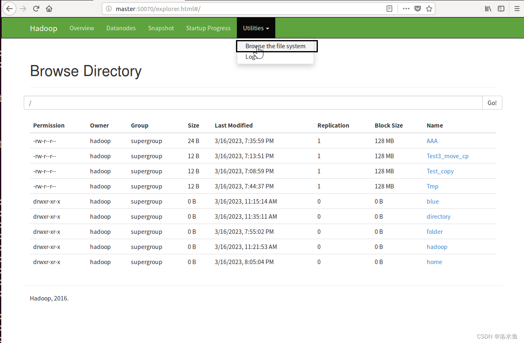Open the Startup Progress tab
524x343 pixels.
(x=208, y=28)
